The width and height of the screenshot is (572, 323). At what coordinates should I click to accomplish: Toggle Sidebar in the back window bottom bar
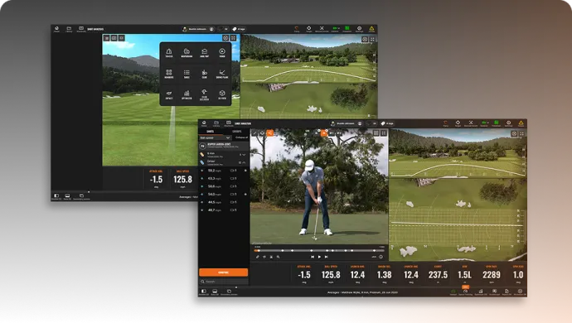(x=56, y=197)
